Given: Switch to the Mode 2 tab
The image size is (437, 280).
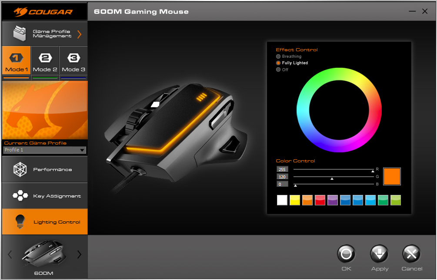Looking at the screenshot, I should (x=45, y=63).
